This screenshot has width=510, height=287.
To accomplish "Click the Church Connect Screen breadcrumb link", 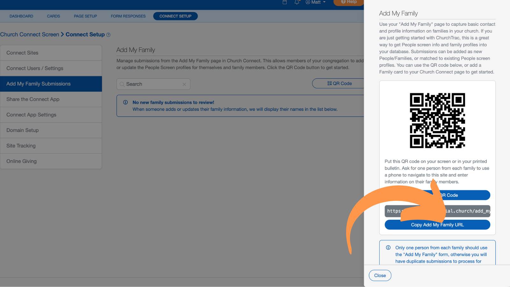I will click(x=30, y=34).
